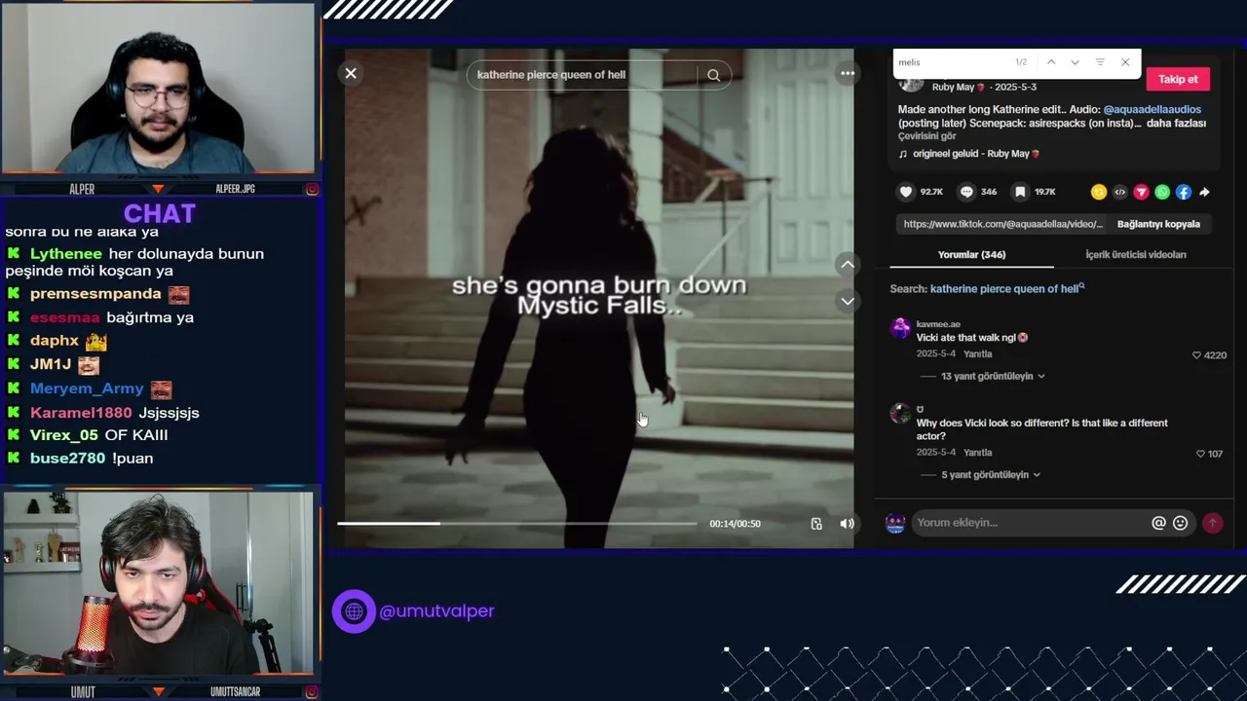
Task: Click the globe icon next to @umutvalper
Action: [x=354, y=611]
